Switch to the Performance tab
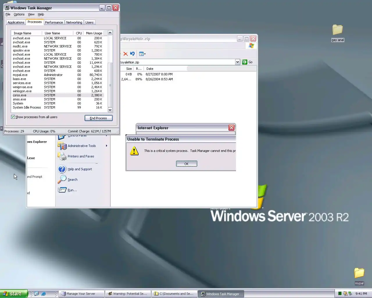 pyautogui.click(x=54, y=22)
